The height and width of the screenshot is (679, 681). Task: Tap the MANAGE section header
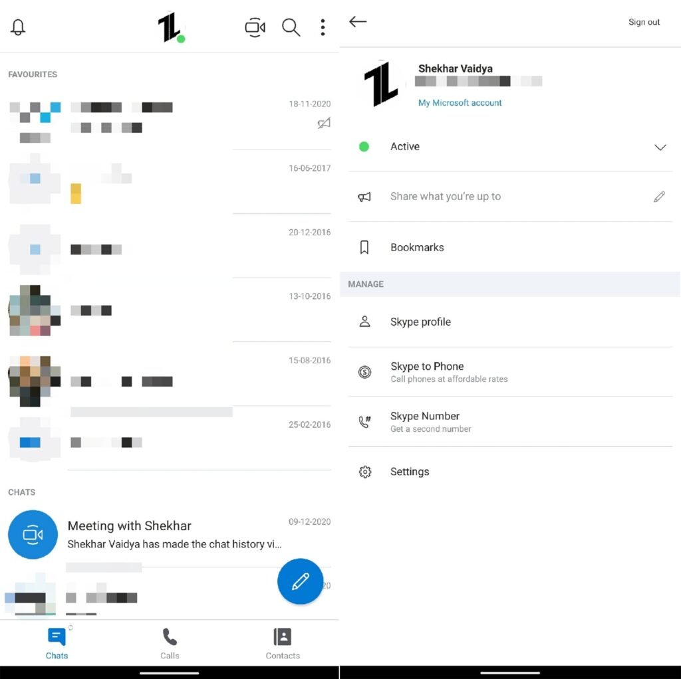tap(366, 284)
